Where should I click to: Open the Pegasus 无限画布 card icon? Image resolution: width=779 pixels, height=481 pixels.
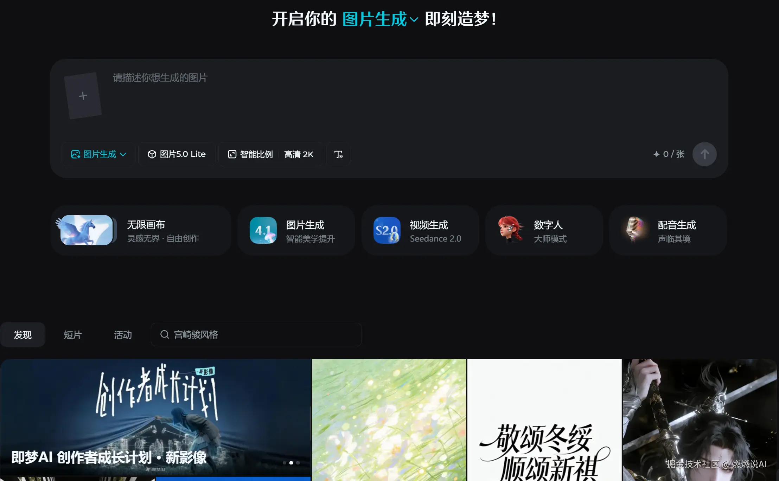tap(87, 230)
